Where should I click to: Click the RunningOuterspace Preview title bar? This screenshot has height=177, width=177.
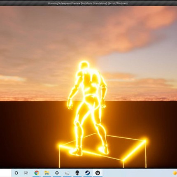click(x=88, y=3)
